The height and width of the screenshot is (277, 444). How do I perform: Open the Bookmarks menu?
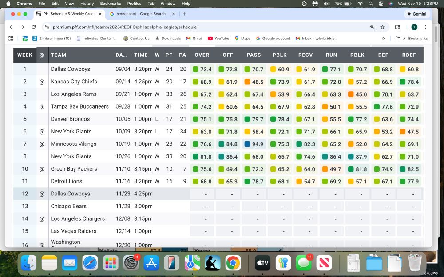pos(111,4)
